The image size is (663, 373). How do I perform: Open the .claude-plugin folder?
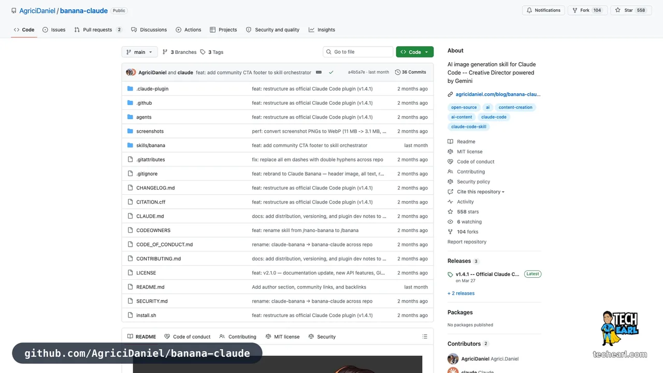(x=152, y=89)
